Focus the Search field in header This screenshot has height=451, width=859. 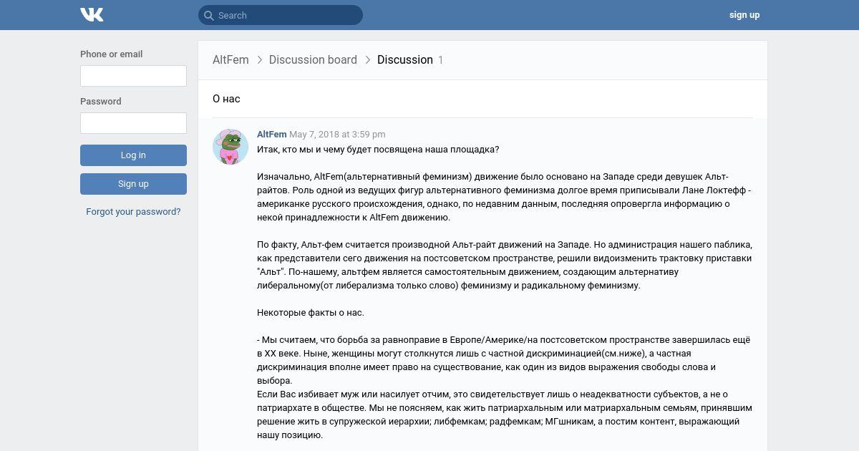click(x=281, y=15)
